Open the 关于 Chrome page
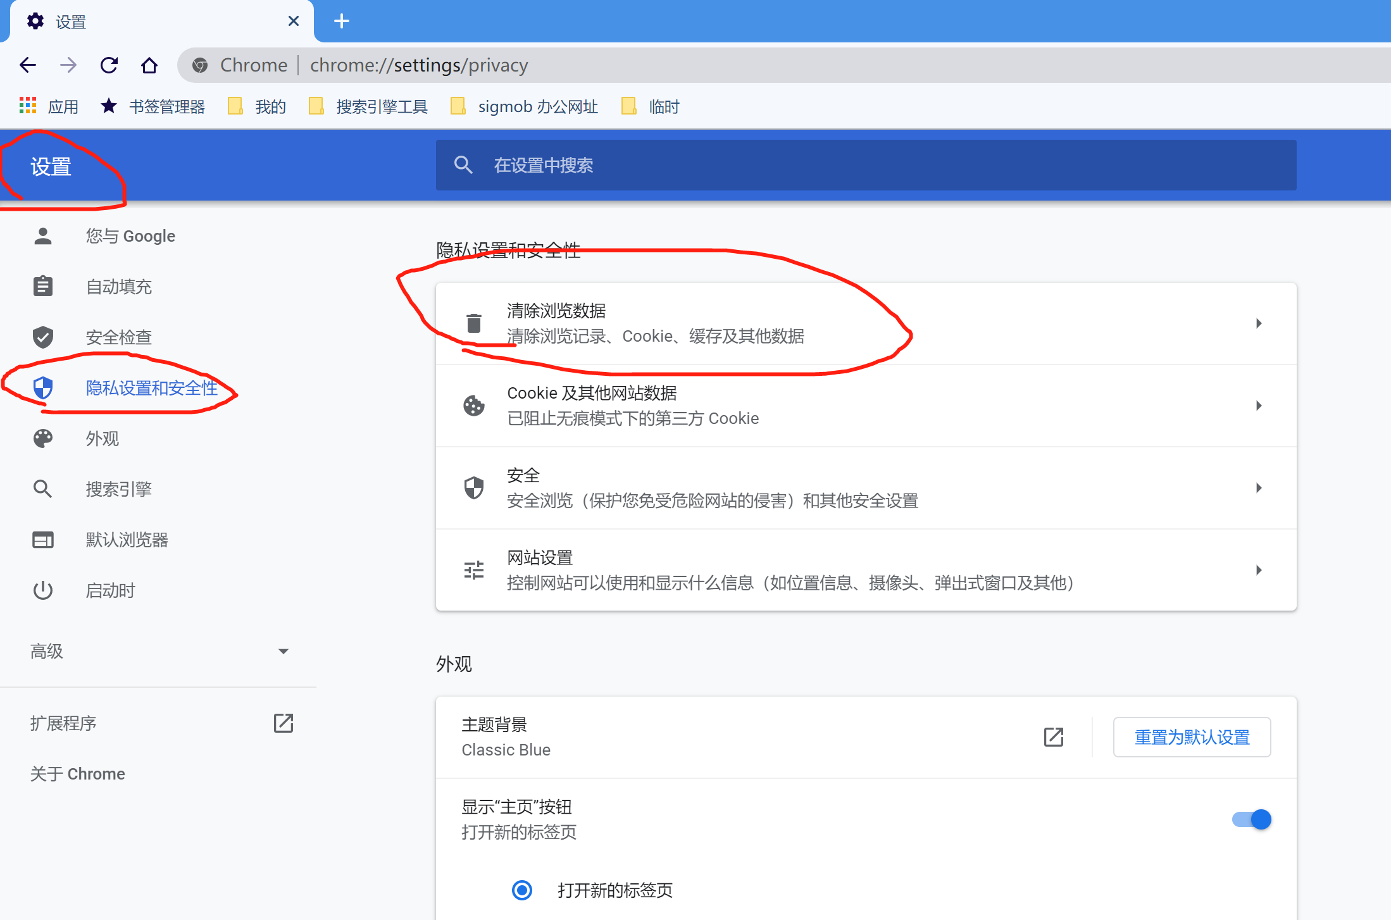The image size is (1391, 920). coord(77,773)
